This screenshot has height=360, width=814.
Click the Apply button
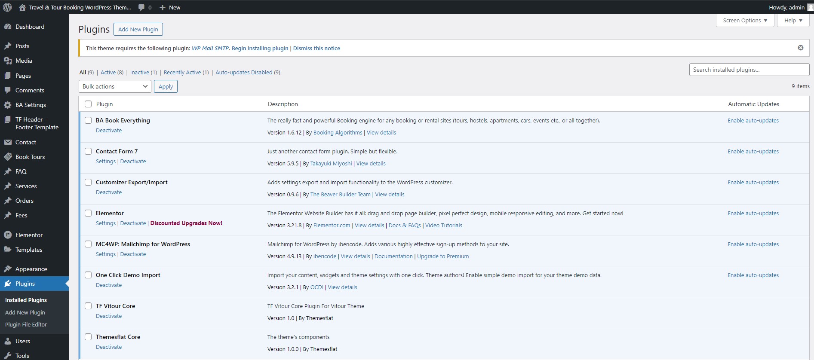click(x=166, y=86)
